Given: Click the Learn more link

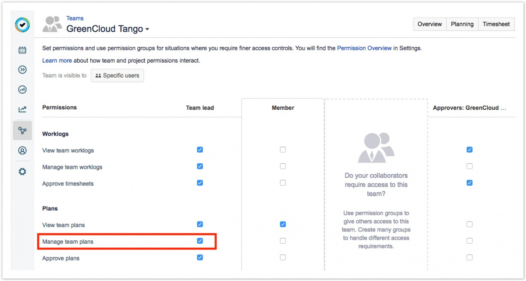Looking at the screenshot, I should 57,60.
